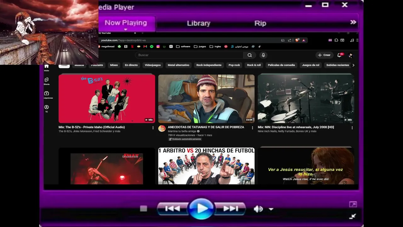The image size is (403, 227).
Task: Select the Rock independiente chip
Action: tap(209, 65)
